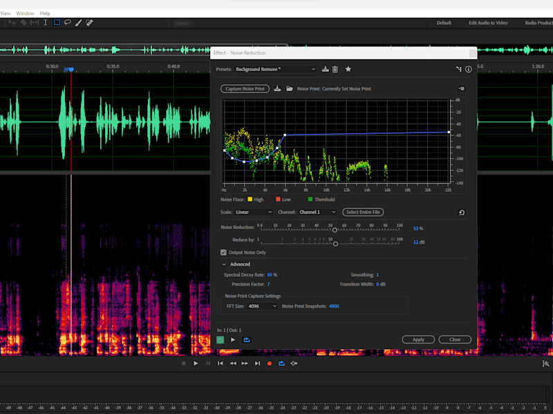The height and width of the screenshot is (414, 553).
Task: Load noise print from folder icon
Action: (289, 88)
